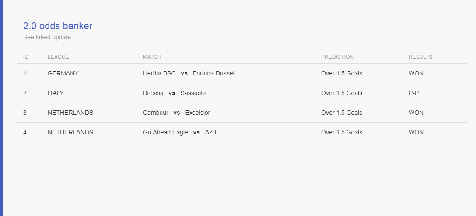Click Hertha BSC vs Fortuna Dussel match
Image resolution: width=476 pixels, height=216 pixels.
point(189,73)
